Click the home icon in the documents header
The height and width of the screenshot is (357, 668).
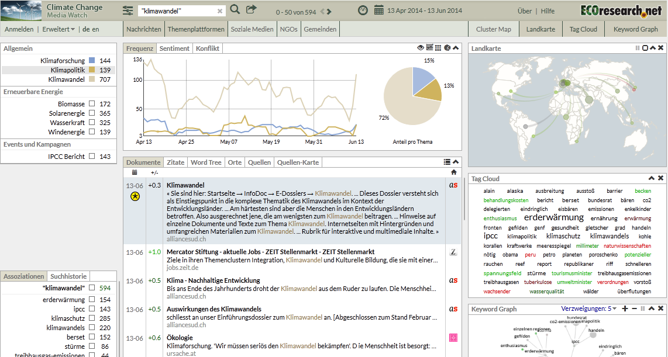(453, 172)
